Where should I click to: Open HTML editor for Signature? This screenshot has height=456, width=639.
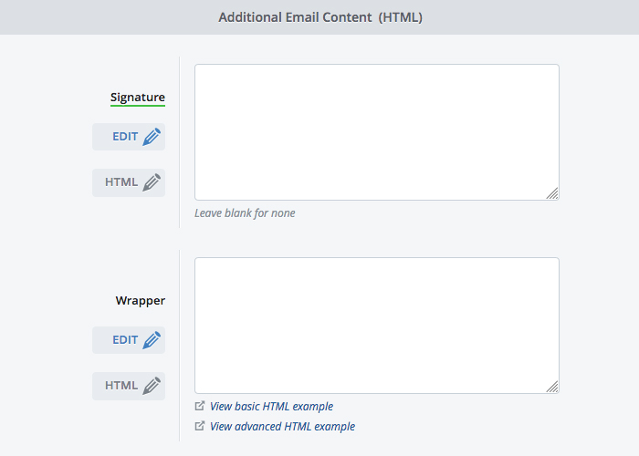pyautogui.click(x=129, y=182)
